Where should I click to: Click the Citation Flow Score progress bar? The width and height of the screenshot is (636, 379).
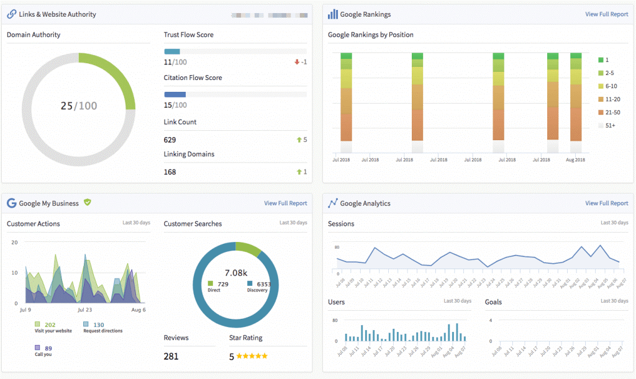coord(235,94)
